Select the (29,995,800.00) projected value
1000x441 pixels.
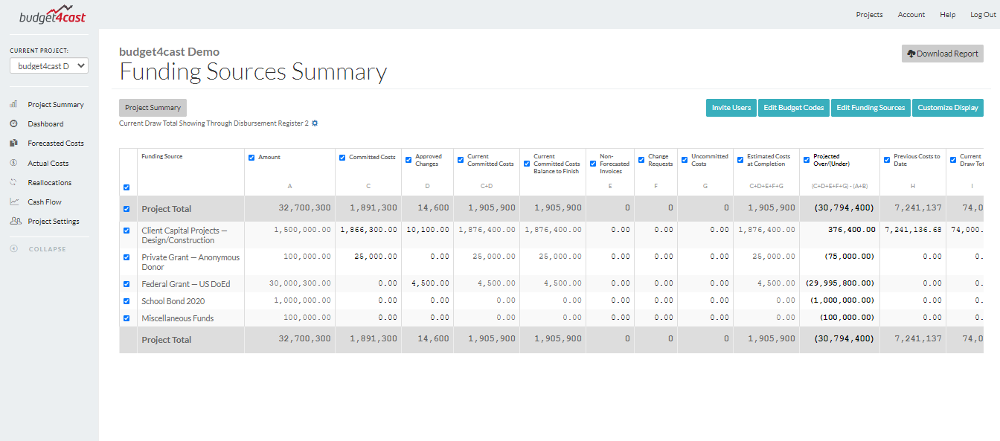click(840, 283)
